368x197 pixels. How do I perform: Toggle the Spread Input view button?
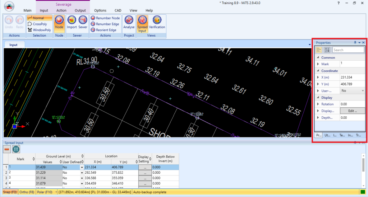142,24
